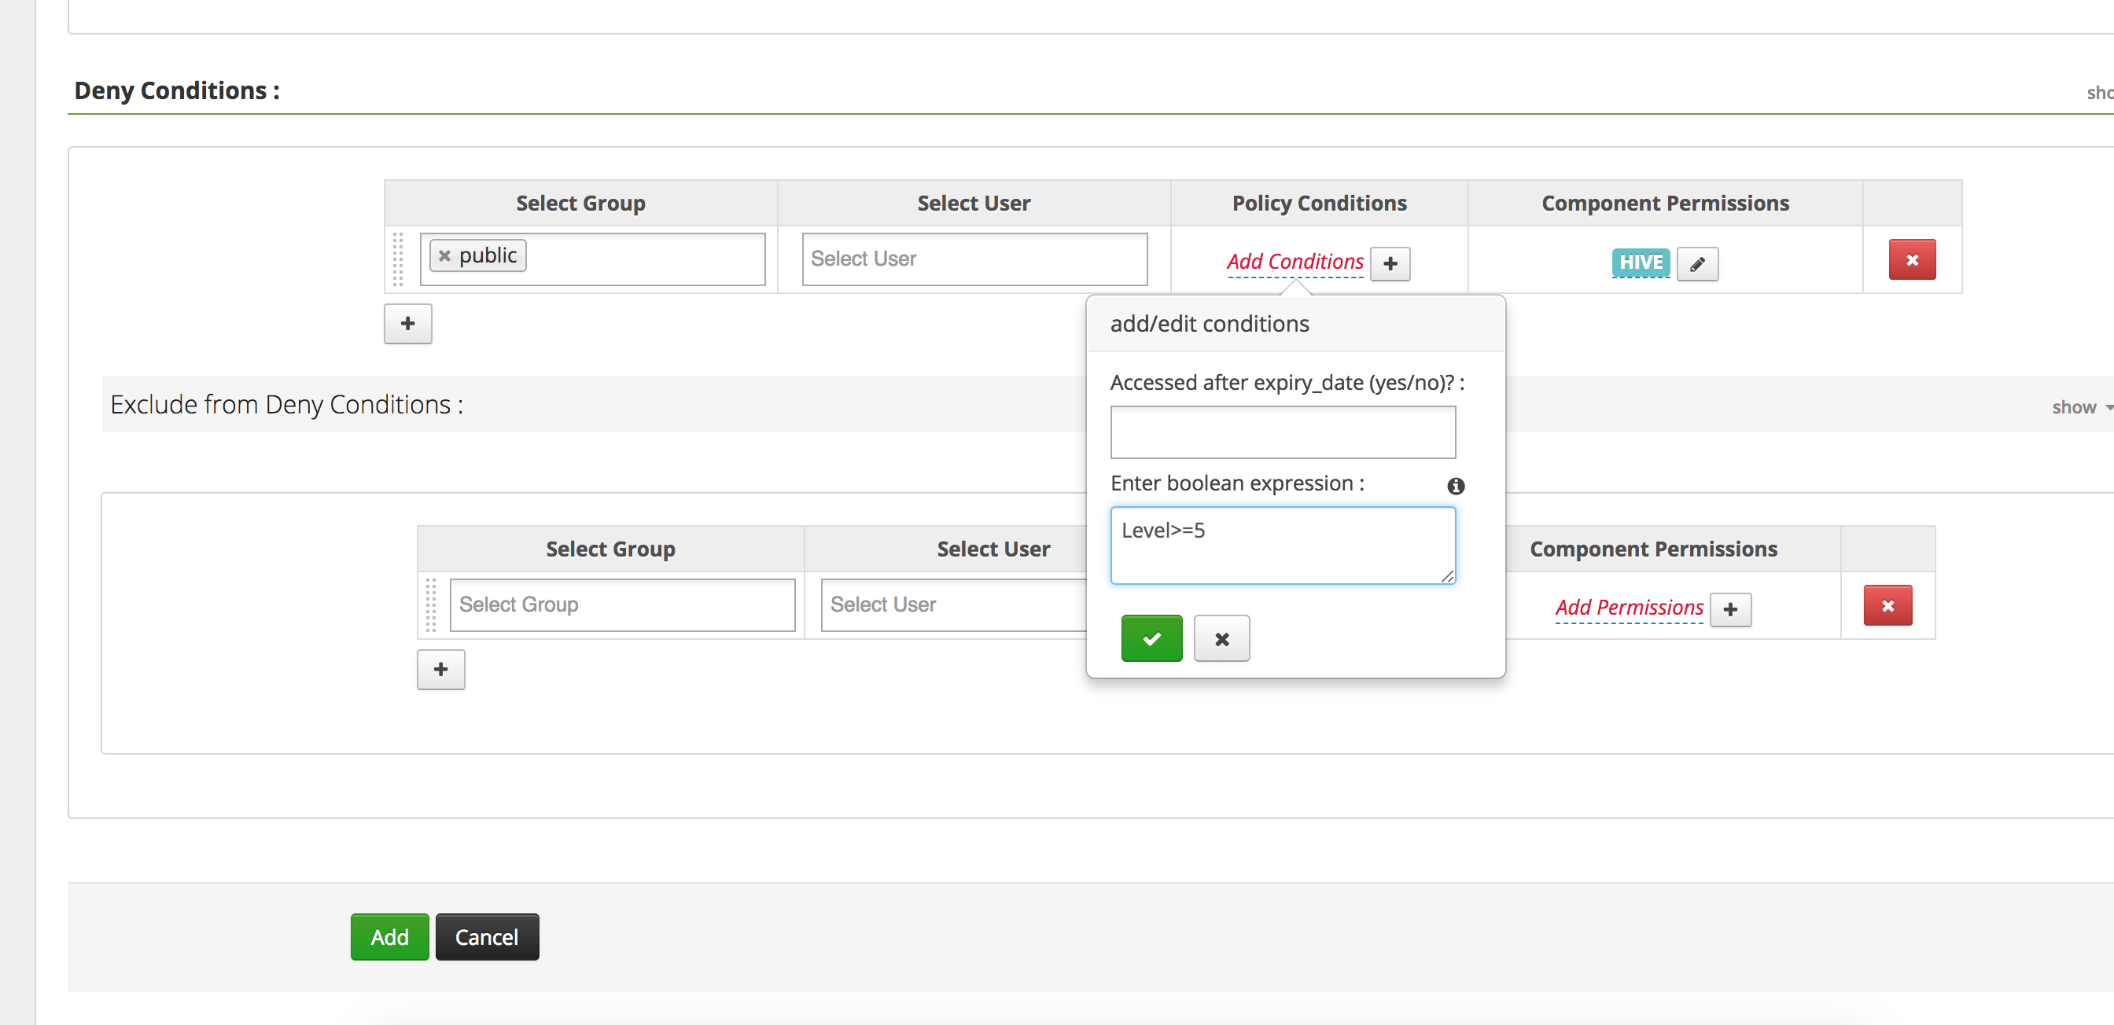
Task: Click the Add Permissions link
Action: (1627, 608)
